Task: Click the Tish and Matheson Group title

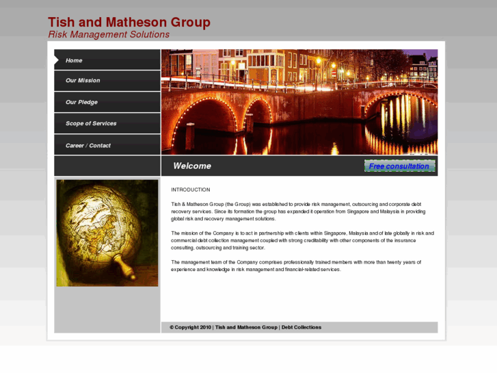Action: (x=129, y=22)
